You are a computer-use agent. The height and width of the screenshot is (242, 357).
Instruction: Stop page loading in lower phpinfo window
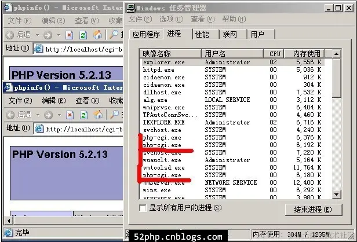click(70, 115)
